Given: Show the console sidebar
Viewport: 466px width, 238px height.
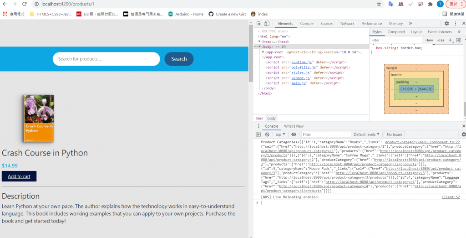Looking at the screenshot, I should (x=258, y=135).
